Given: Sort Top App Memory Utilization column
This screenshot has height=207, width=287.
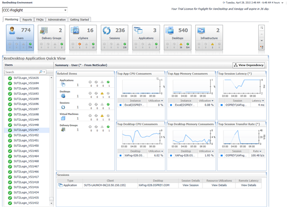Looking at the screenshot, I should [206, 101].
